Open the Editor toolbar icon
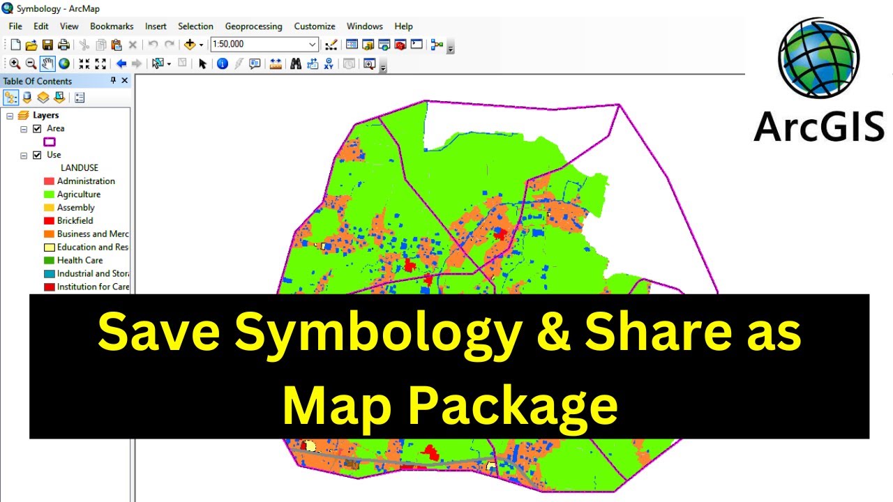This screenshot has height=502, width=893. pyautogui.click(x=331, y=45)
